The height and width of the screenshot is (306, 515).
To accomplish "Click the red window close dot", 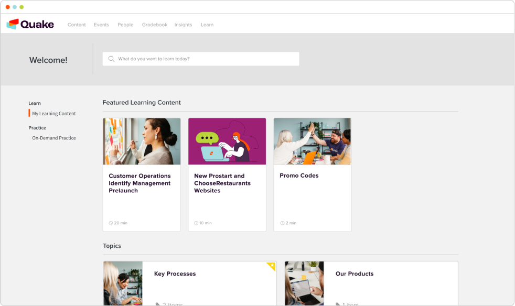I will (x=7, y=7).
